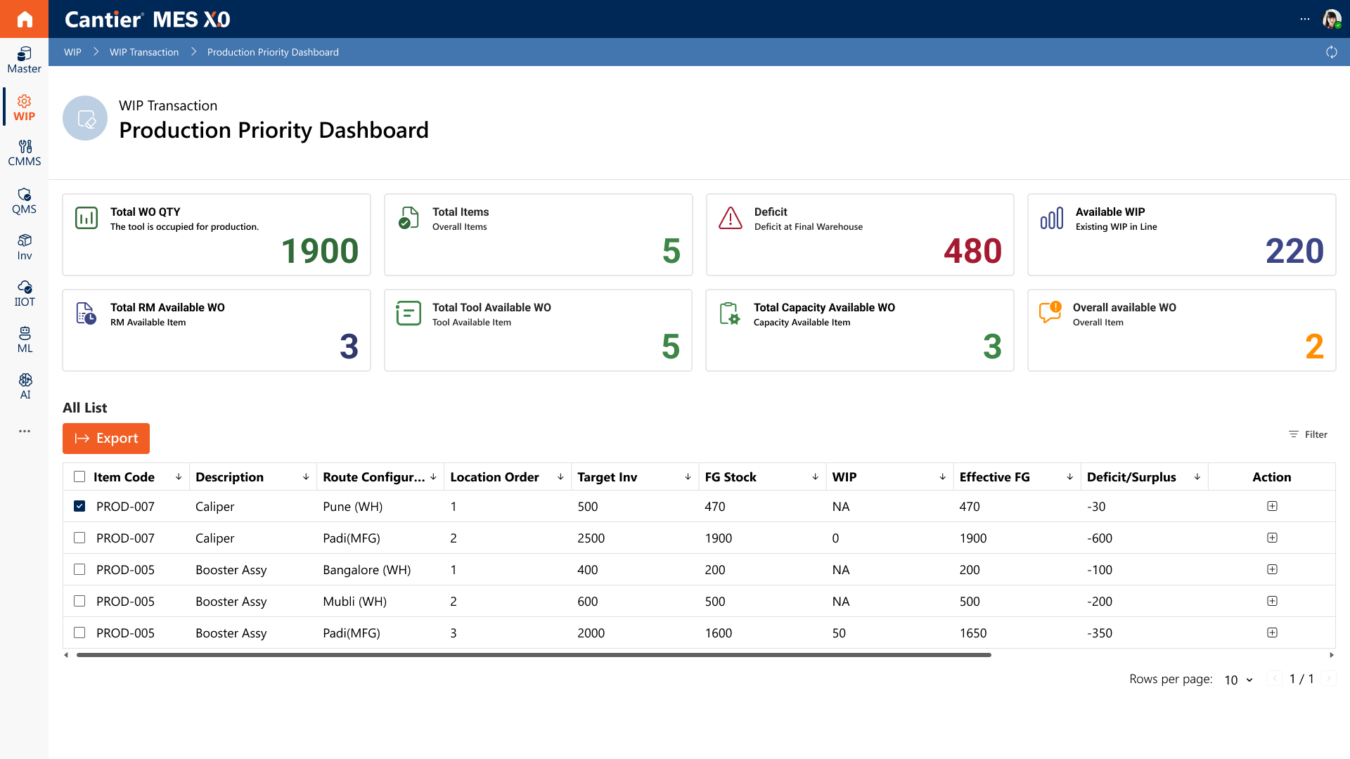Check the PROD-005 Bangalore (WH) row checkbox
The height and width of the screenshot is (759, 1350).
point(79,569)
